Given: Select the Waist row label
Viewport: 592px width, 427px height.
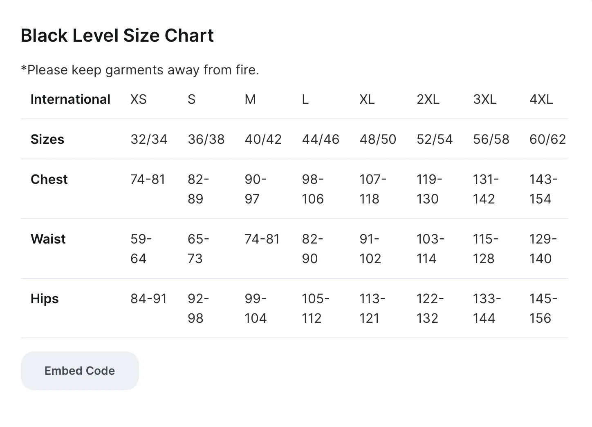Looking at the screenshot, I should [x=48, y=239].
